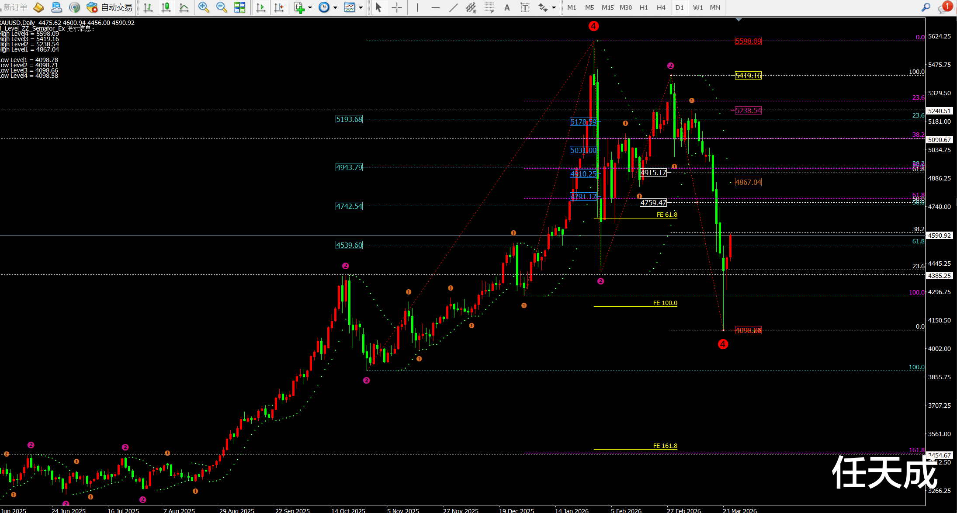Select the trendline drawing tool
The width and height of the screenshot is (957, 513).
coord(454,7)
